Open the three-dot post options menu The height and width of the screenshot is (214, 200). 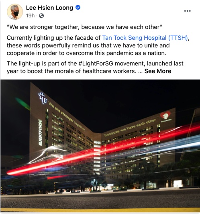pos(188,11)
